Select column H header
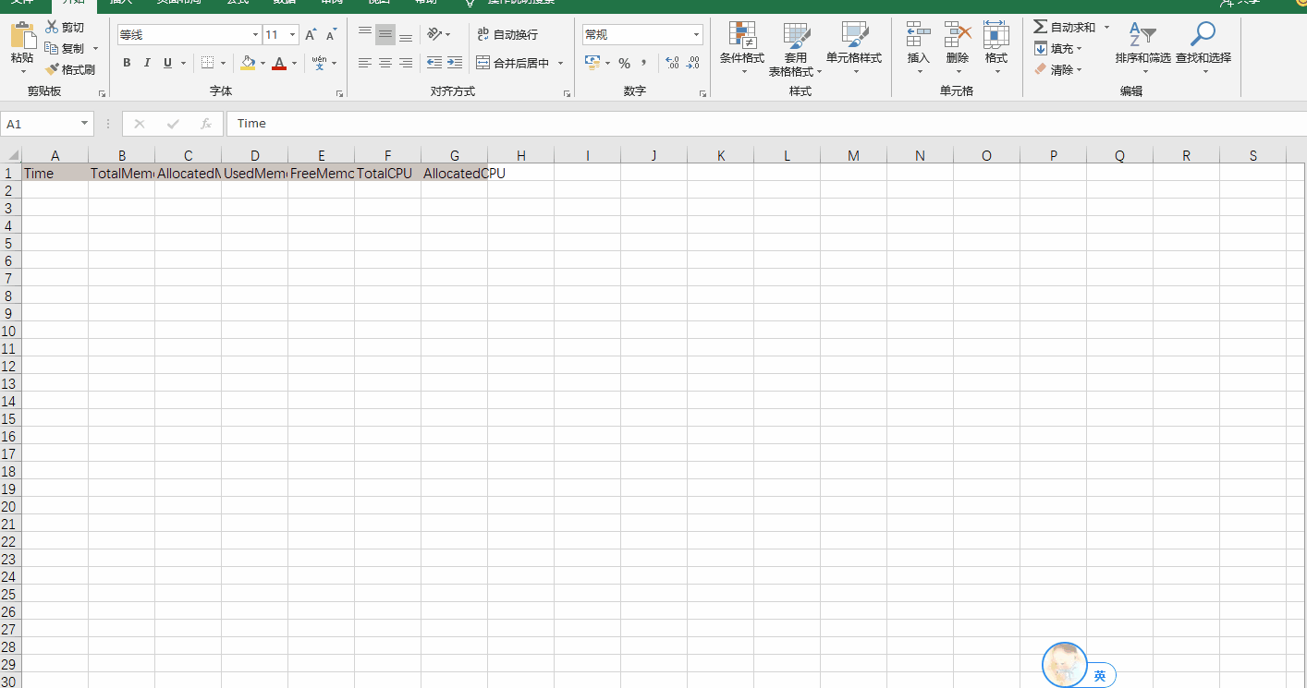1307x688 pixels. pos(521,155)
